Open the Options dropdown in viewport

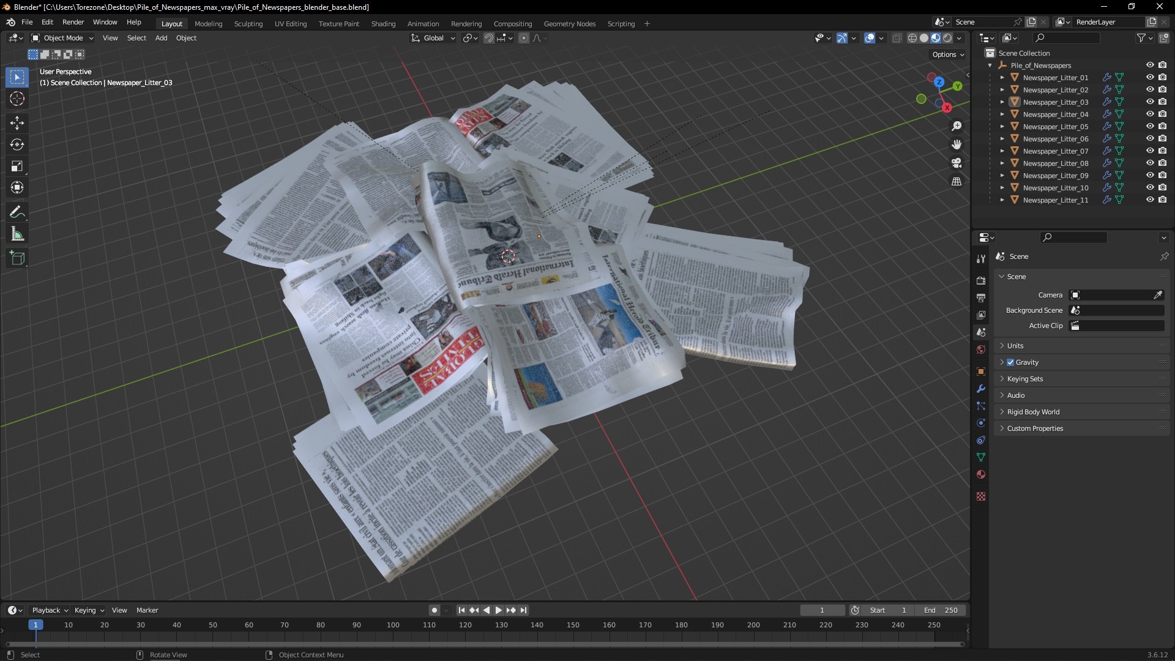point(948,54)
